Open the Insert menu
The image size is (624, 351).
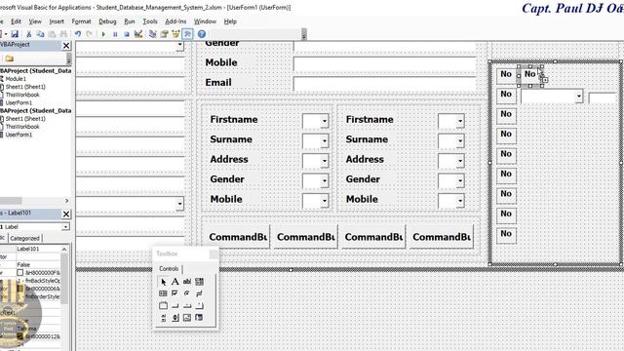tap(57, 21)
